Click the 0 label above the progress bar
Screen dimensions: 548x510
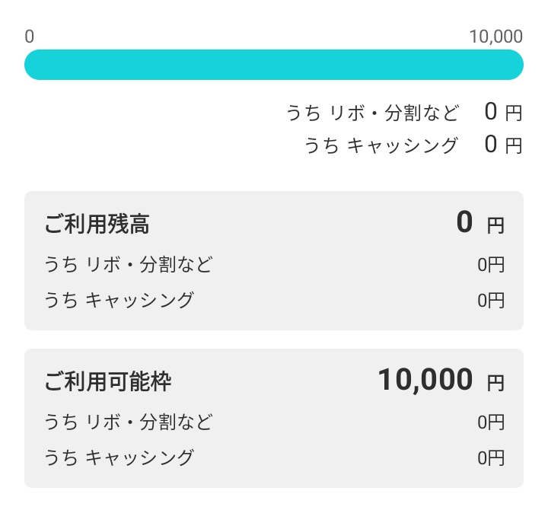(30, 37)
